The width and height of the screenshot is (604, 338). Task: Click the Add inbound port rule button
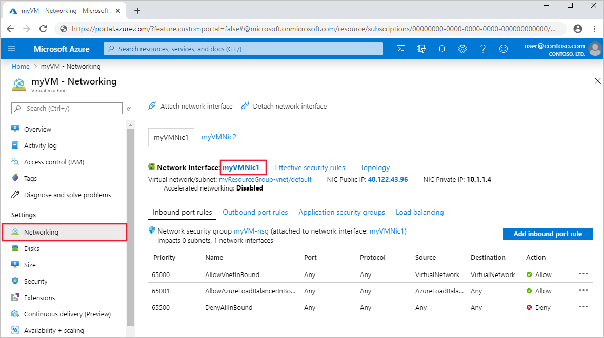[x=547, y=234]
